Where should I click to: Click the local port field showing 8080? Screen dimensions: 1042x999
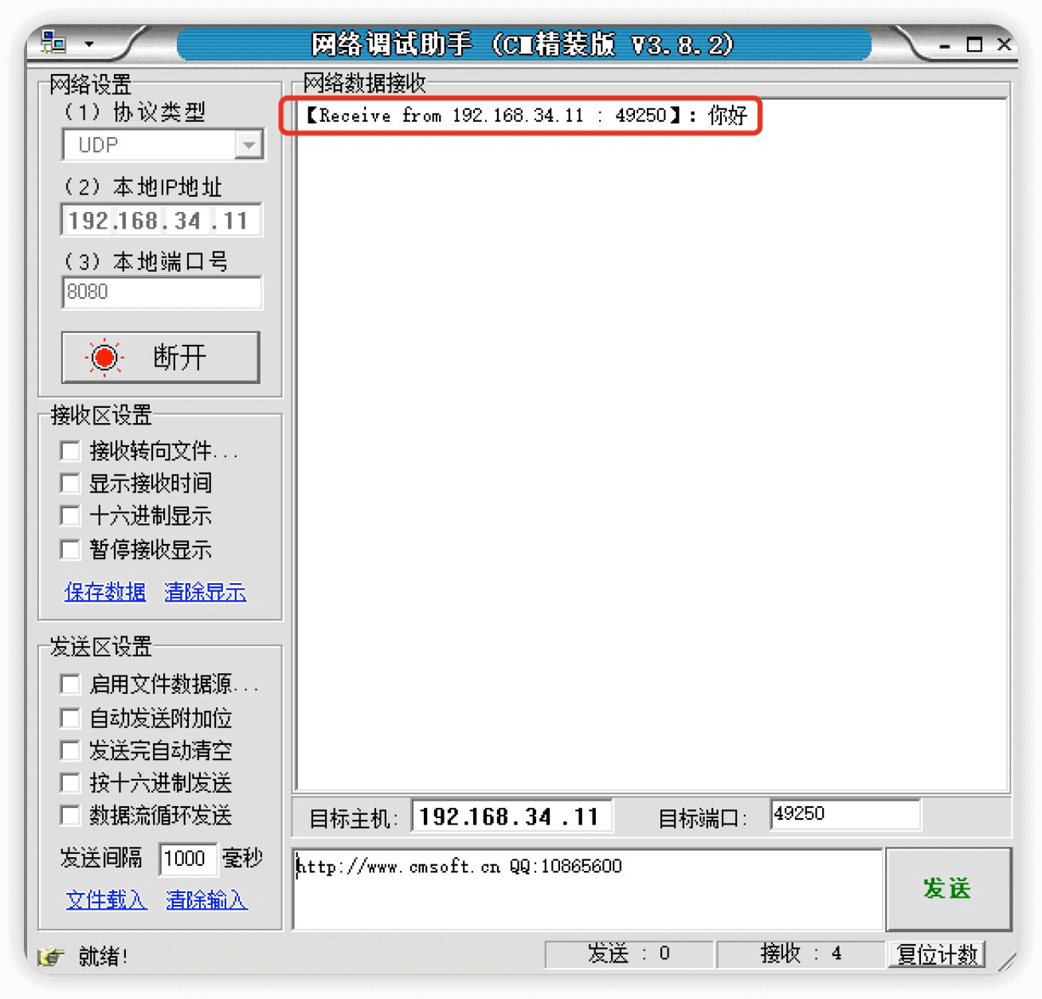point(162,292)
